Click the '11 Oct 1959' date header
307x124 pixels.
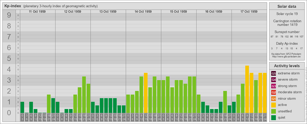[x=37, y=12]
